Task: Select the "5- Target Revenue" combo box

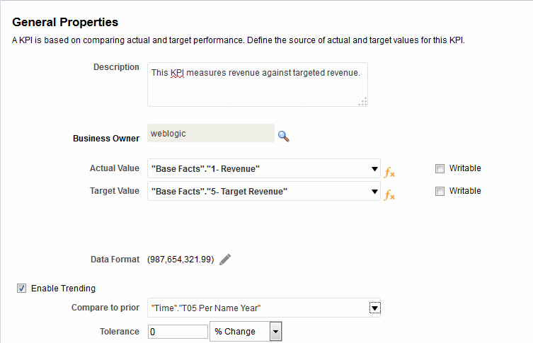Action: pyautogui.click(x=264, y=191)
